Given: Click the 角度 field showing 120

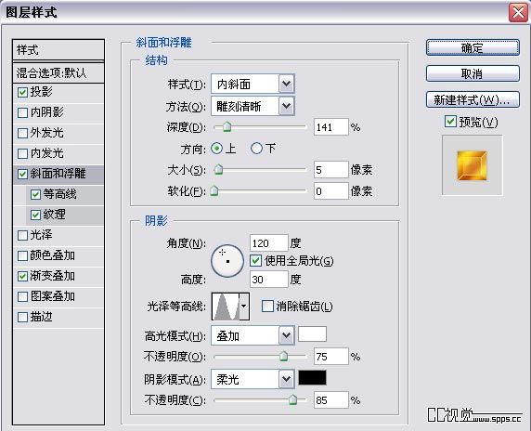Looking at the screenshot, I should (x=269, y=243).
